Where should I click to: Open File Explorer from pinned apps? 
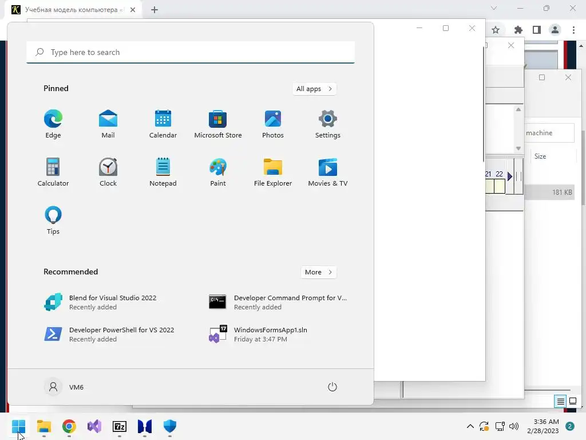click(273, 172)
